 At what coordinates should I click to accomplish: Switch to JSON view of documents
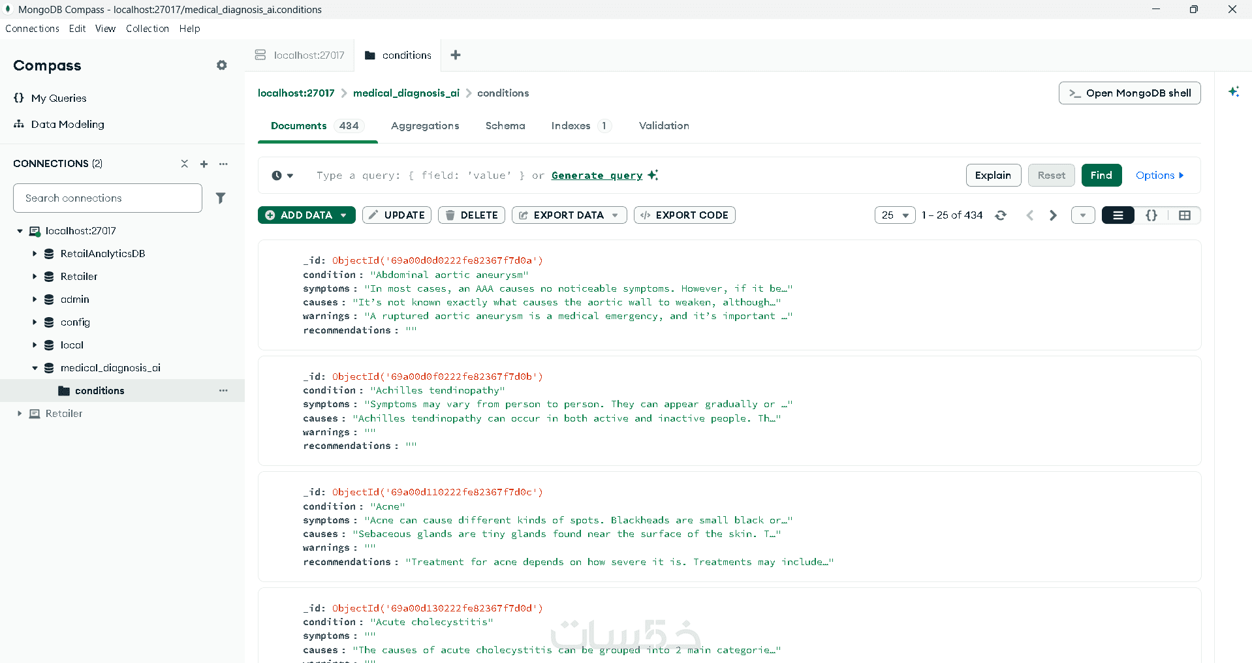click(1151, 215)
